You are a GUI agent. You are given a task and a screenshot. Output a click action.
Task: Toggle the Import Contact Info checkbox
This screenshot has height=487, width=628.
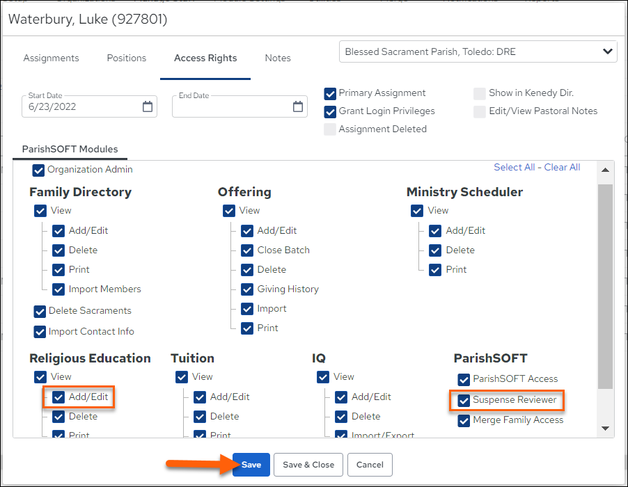(x=40, y=332)
